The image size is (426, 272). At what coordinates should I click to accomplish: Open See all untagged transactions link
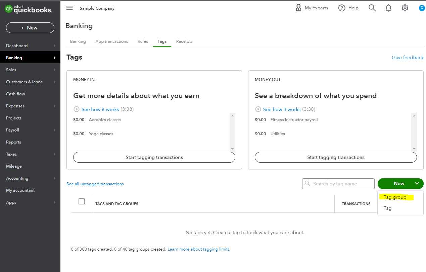95,184
